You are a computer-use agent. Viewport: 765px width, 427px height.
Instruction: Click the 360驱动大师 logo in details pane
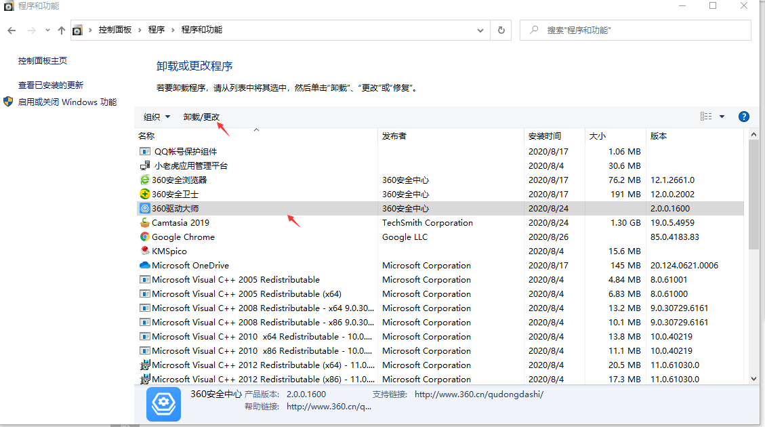[x=163, y=403]
